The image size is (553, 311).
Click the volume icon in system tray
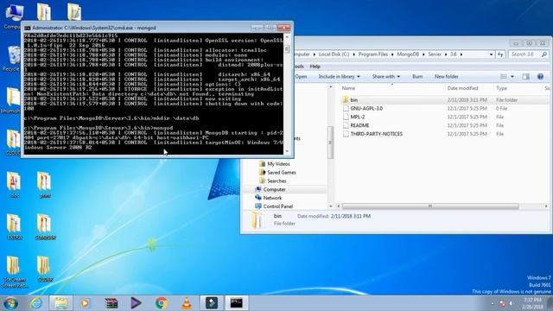click(511, 303)
